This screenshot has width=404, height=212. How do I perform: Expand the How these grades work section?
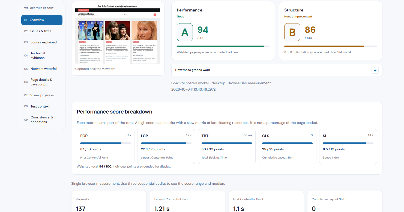coord(277,70)
